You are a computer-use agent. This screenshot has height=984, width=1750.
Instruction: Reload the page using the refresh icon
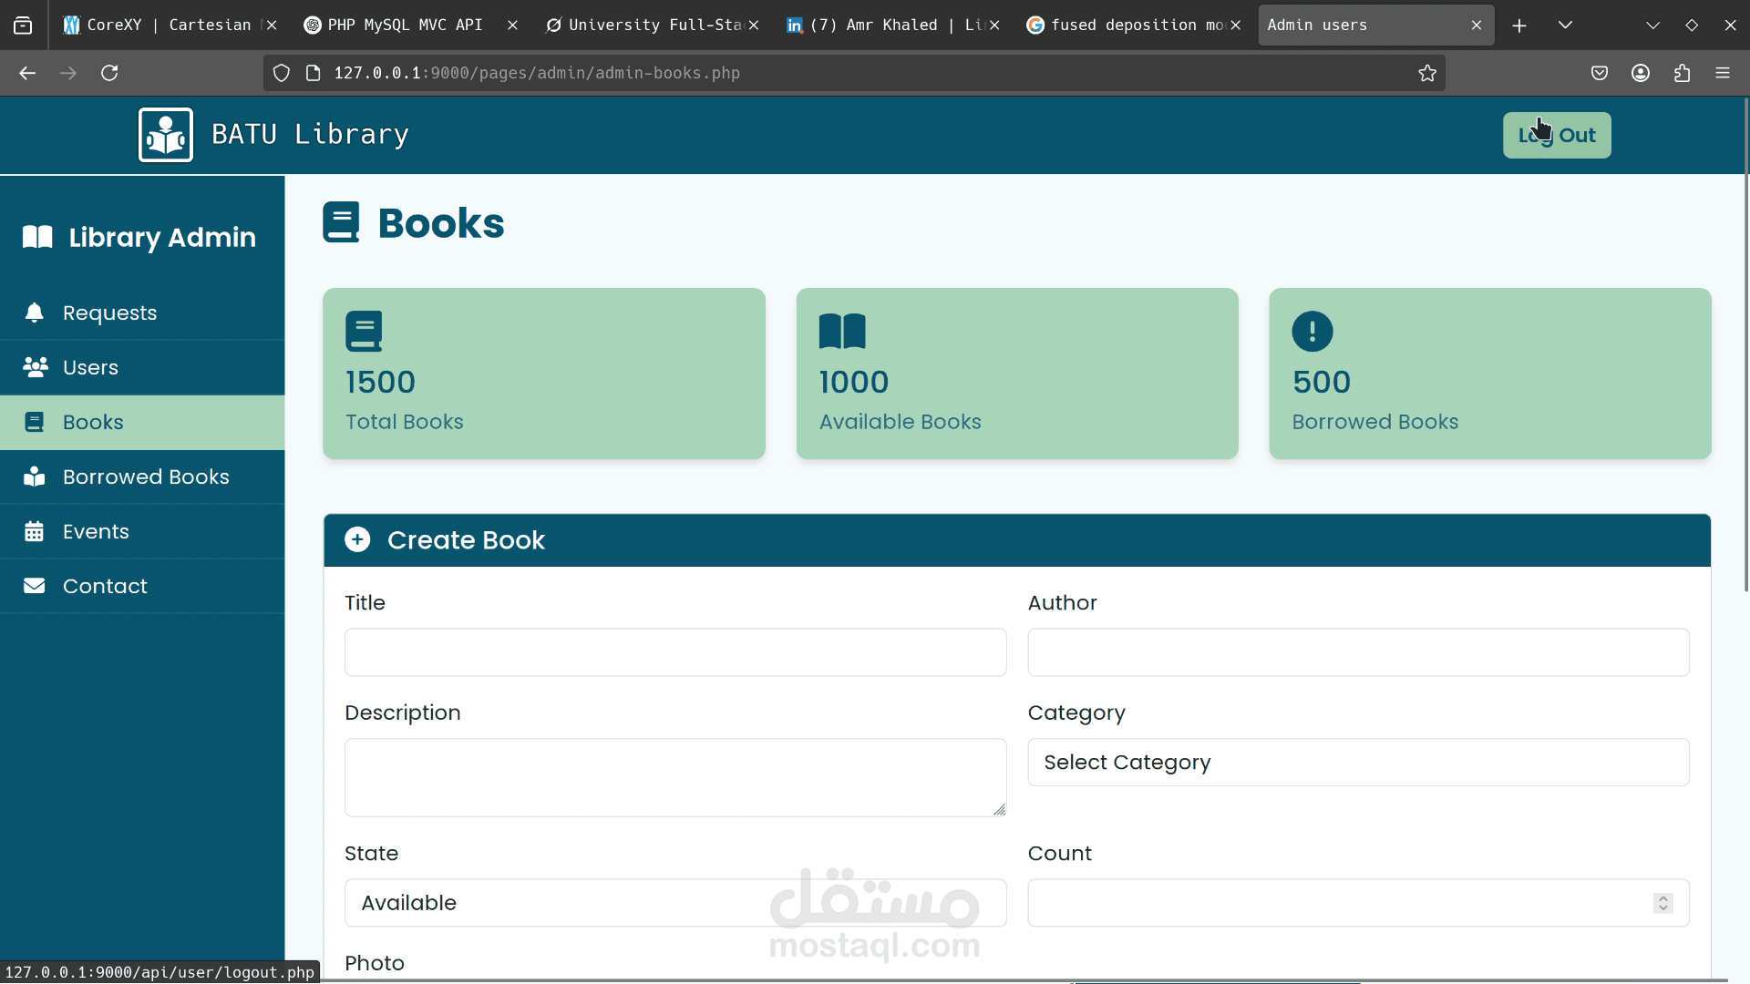(x=109, y=73)
